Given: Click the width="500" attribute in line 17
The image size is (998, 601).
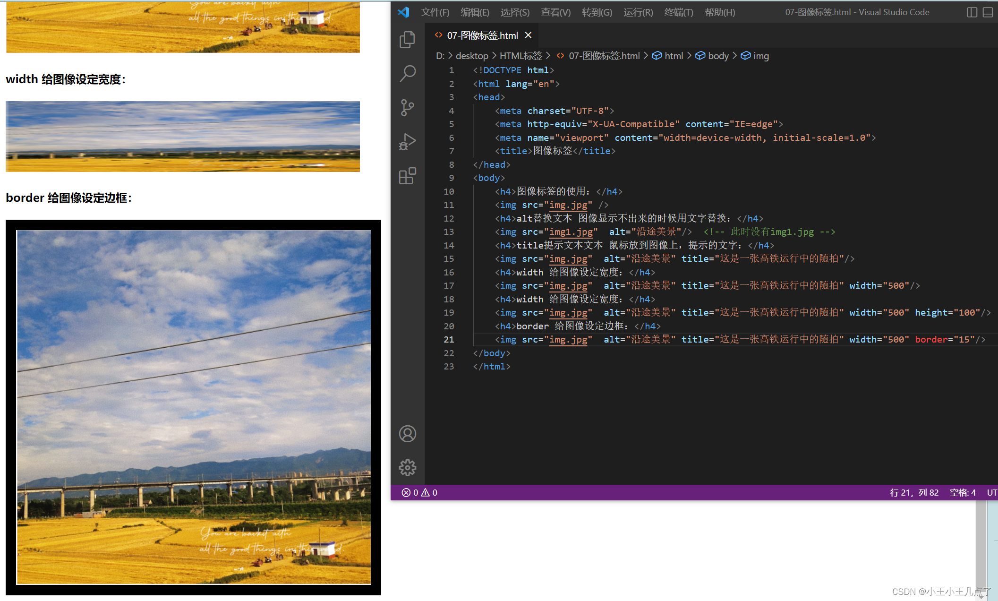Looking at the screenshot, I should [x=879, y=285].
